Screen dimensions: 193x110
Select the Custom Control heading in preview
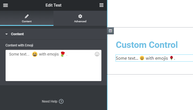pos(147,45)
